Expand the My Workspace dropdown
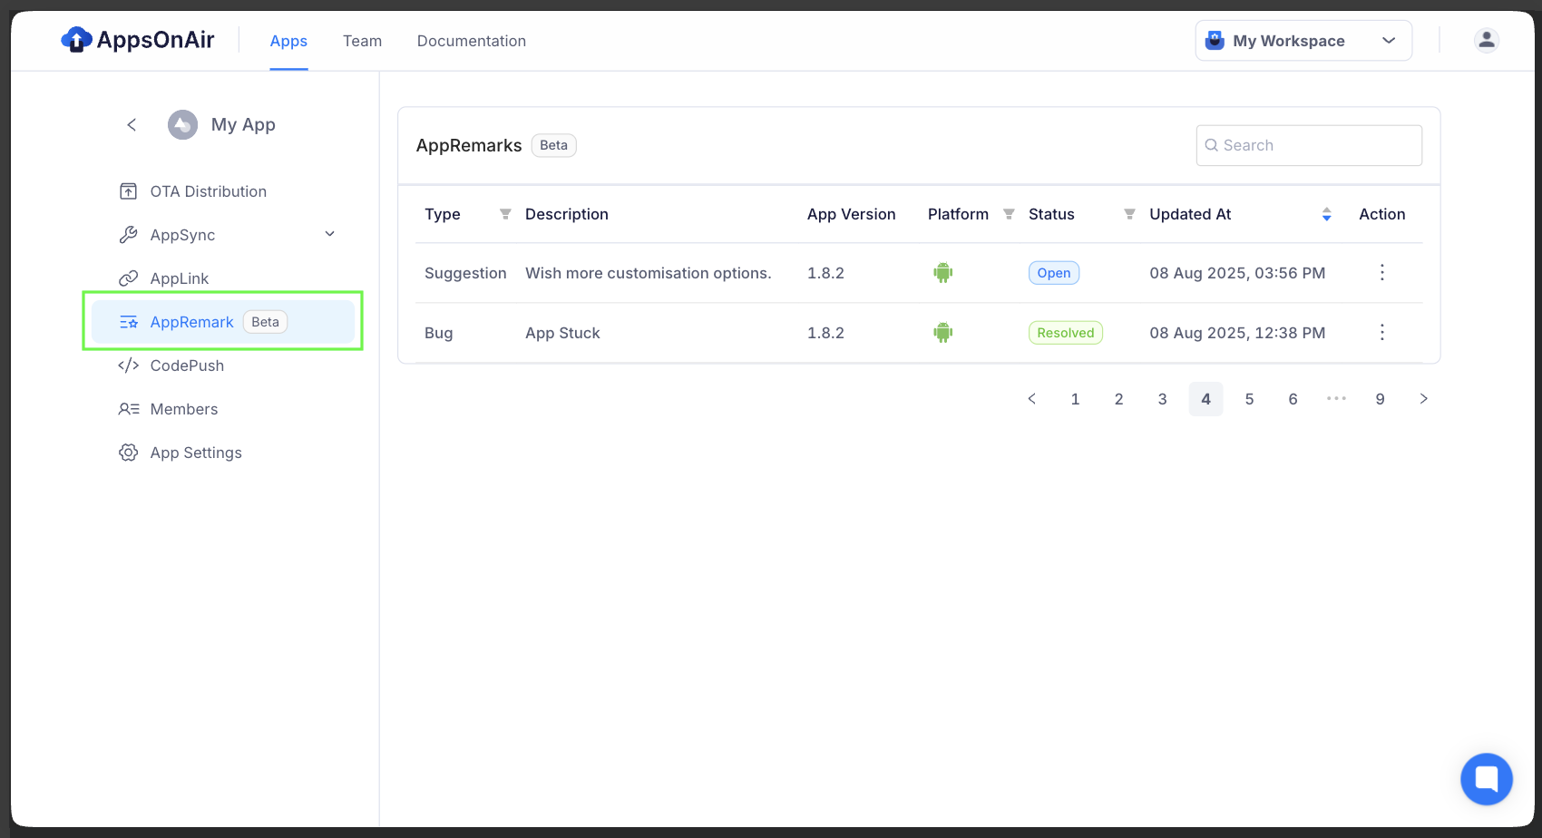Image resolution: width=1542 pixels, height=838 pixels. tap(1303, 40)
